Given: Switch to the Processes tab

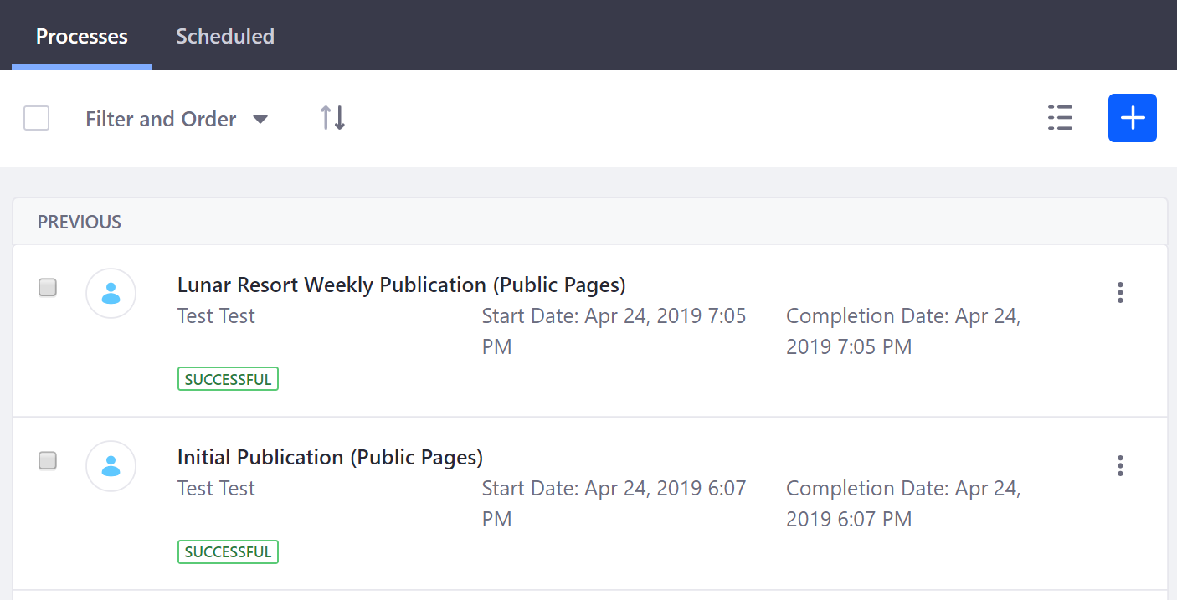Looking at the screenshot, I should [81, 36].
